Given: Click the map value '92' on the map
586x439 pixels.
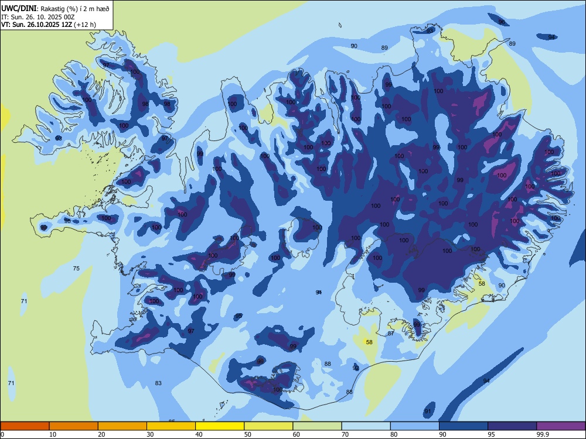Looking at the screenshot, I should (x=356, y=368).
